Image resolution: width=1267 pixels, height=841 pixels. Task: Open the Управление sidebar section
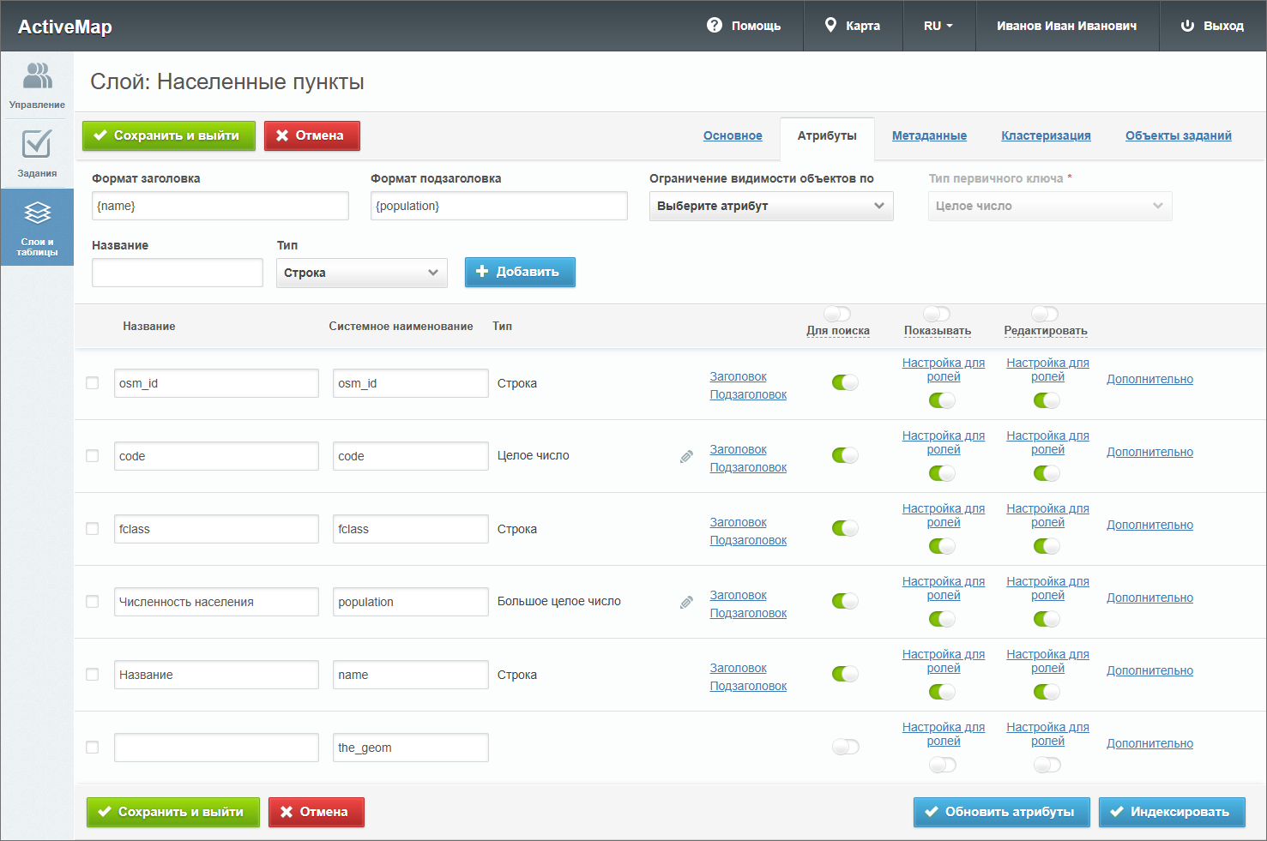[x=37, y=86]
